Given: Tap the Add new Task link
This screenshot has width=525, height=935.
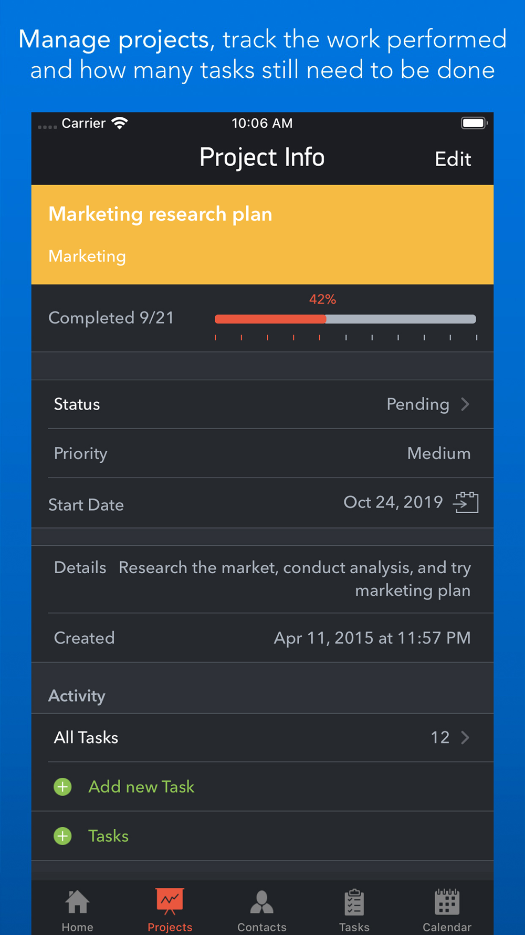Looking at the screenshot, I should pos(141,787).
